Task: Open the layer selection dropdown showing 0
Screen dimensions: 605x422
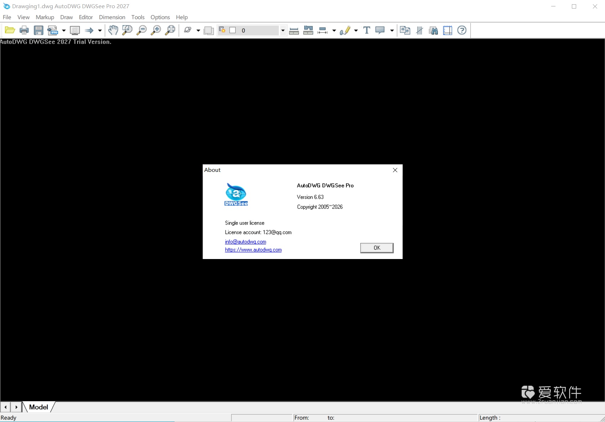Action: [x=282, y=30]
